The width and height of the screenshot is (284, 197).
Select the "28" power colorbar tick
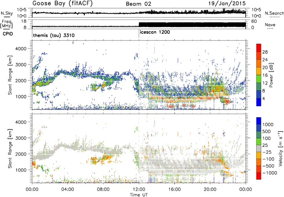[x=265, y=52]
